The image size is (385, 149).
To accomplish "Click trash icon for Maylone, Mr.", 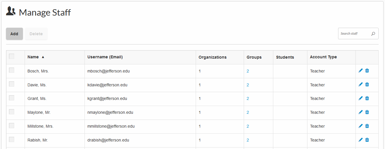I will coord(367,112).
